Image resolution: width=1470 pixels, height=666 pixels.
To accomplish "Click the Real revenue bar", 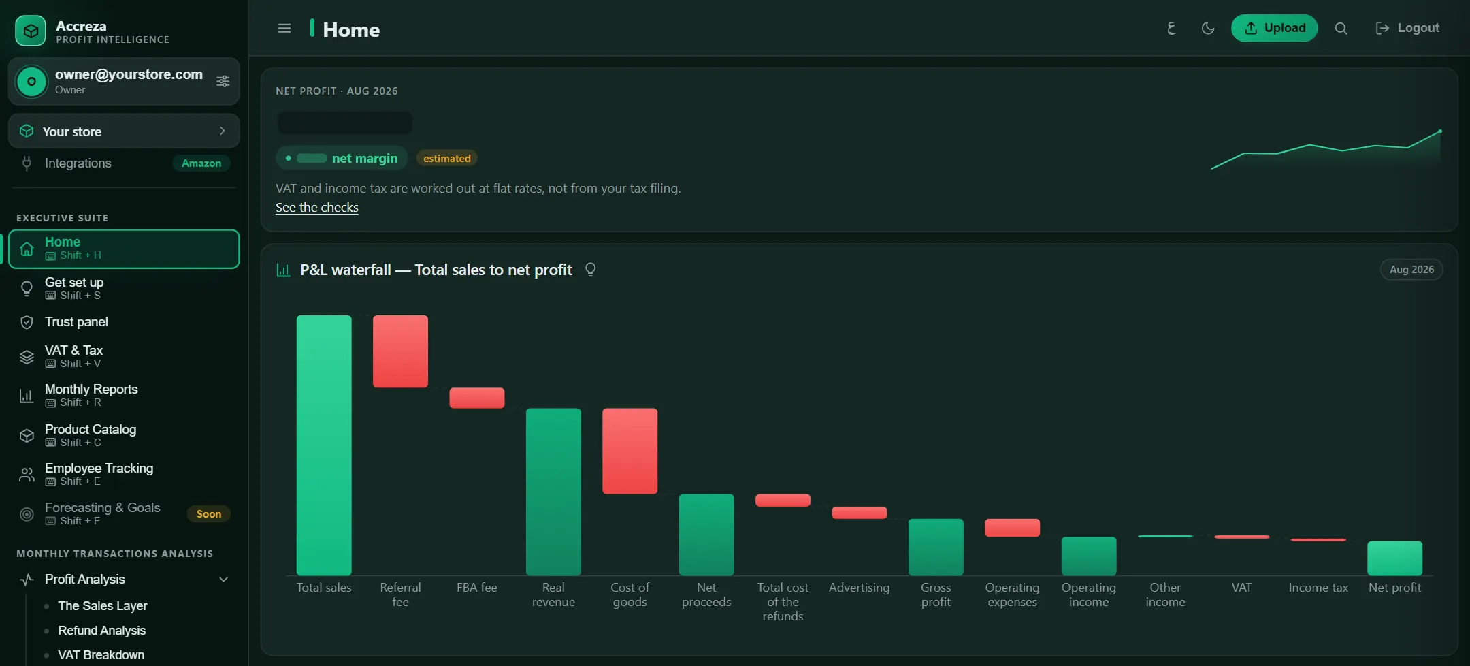I will [553, 492].
